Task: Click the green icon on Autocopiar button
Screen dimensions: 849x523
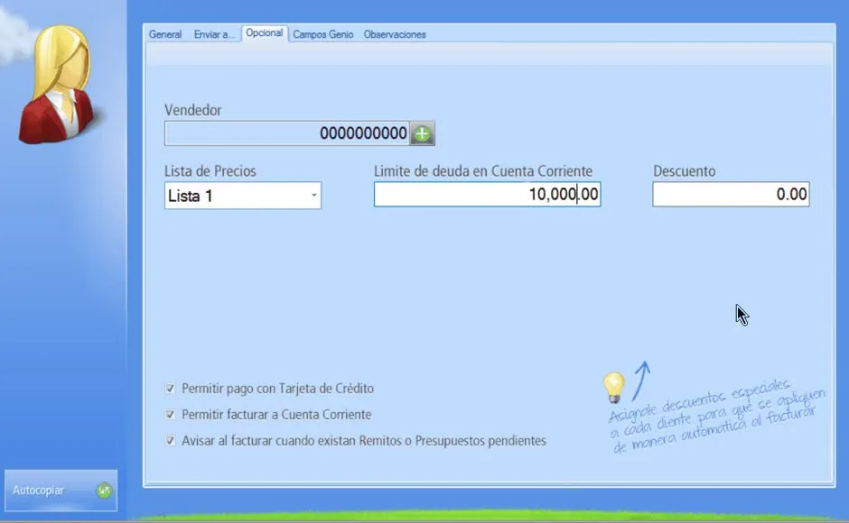Action: [104, 491]
